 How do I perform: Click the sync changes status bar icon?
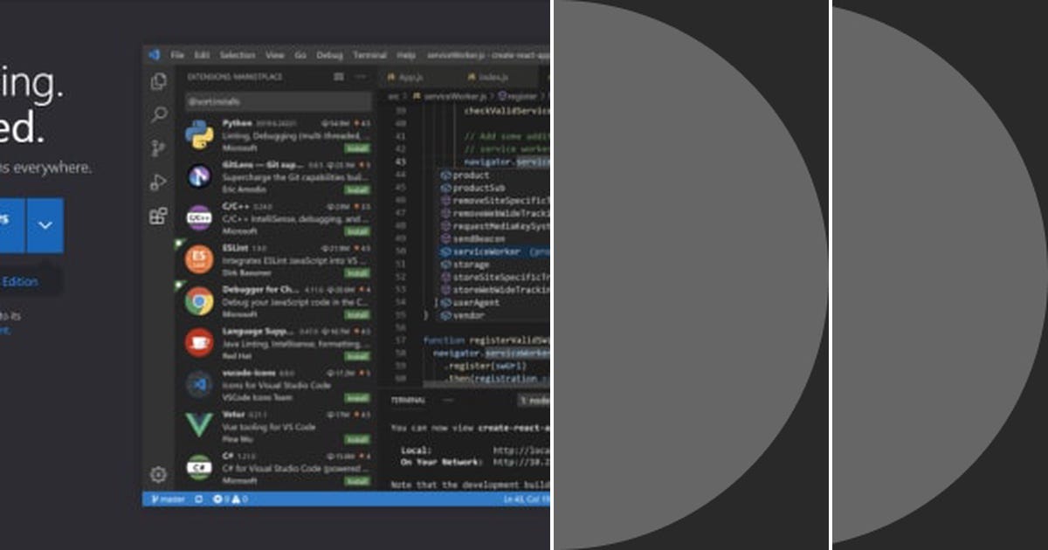coord(198,498)
